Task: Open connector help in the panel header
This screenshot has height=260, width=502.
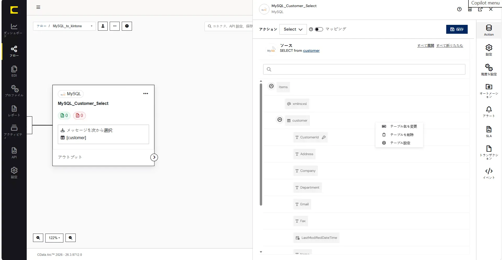Action: (x=459, y=9)
